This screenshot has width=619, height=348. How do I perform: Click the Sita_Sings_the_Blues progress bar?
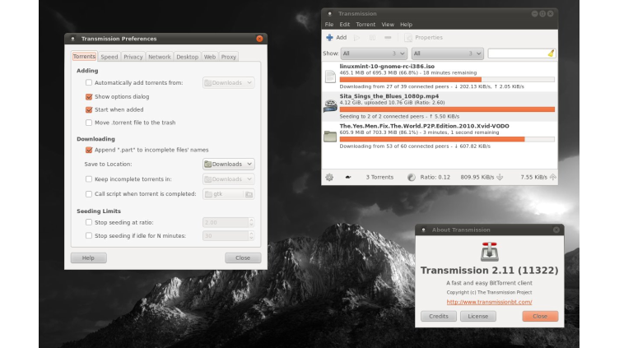447,109
